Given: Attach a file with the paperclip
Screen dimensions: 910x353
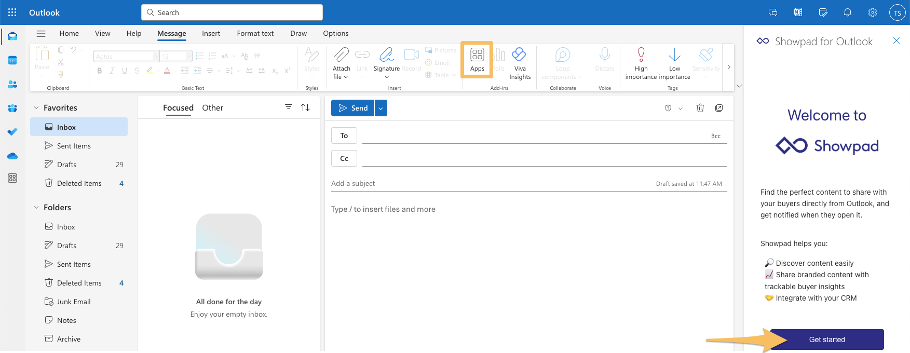Looking at the screenshot, I should [341, 63].
